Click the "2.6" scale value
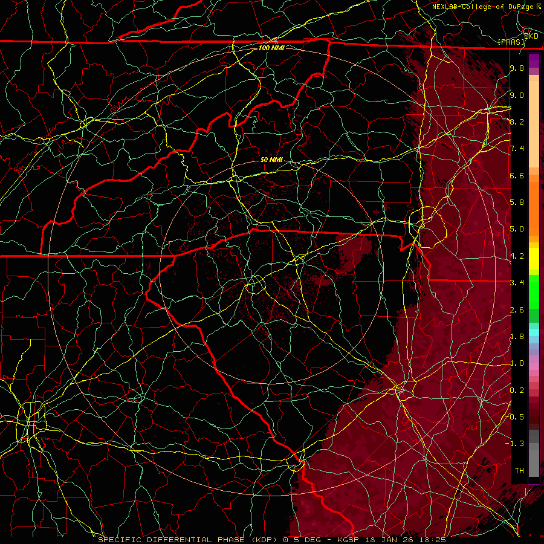Image resolution: width=544 pixels, height=544 pixels. point(517,310)
